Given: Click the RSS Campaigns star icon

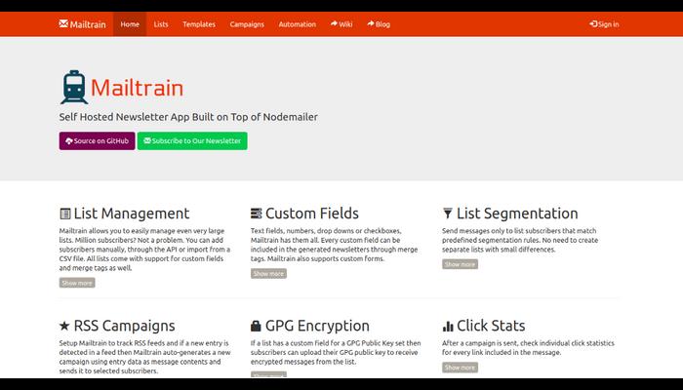Looking at the screenshot, I should [x=64, y=326].
